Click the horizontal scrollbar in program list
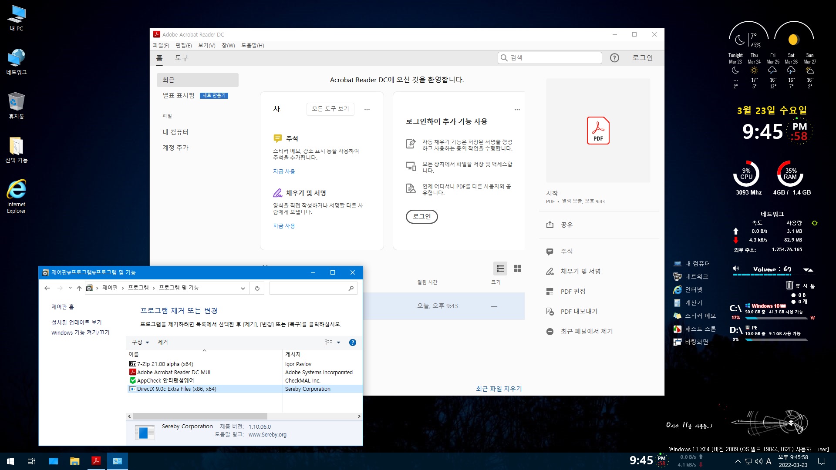 pos(199,416)
